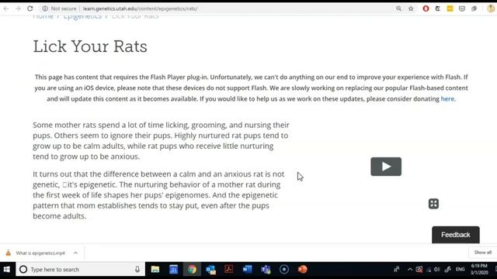The width and height of the screenshot is (497, 279).
Task: Click the browser forward arrow
Action: 18,9
